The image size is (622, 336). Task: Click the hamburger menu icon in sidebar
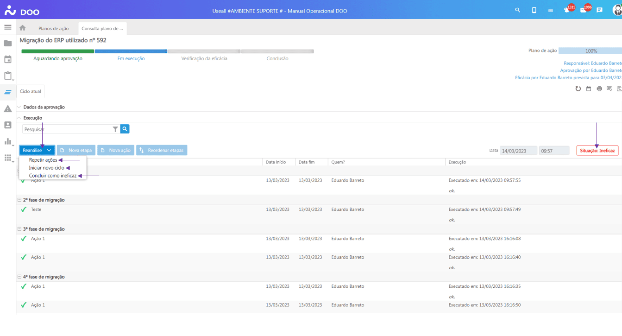click(8, 27)
